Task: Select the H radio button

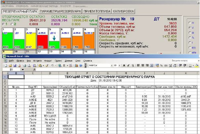Action: pyautogui.click(x=190, y=23)
